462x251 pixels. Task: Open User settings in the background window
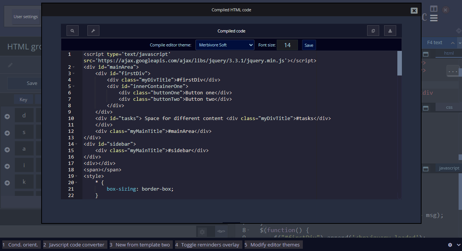coord(25,17)
